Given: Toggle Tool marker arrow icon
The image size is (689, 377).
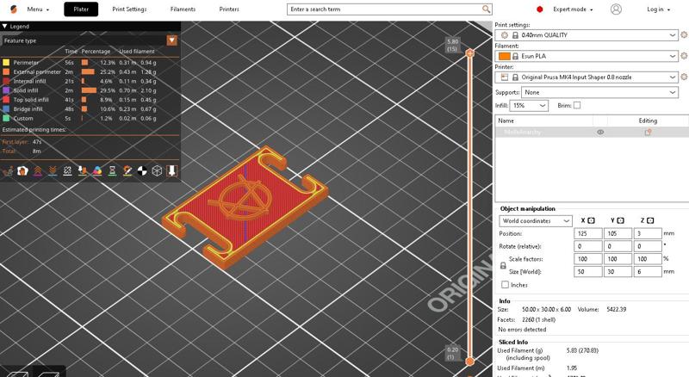Looking at the screenshot, I should [x=171, y=171].
